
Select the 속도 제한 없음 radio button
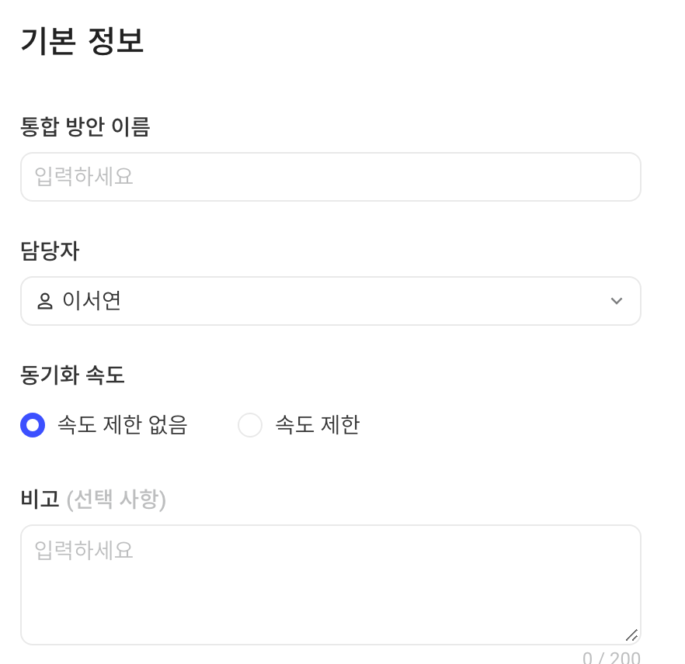click(33, 425)
